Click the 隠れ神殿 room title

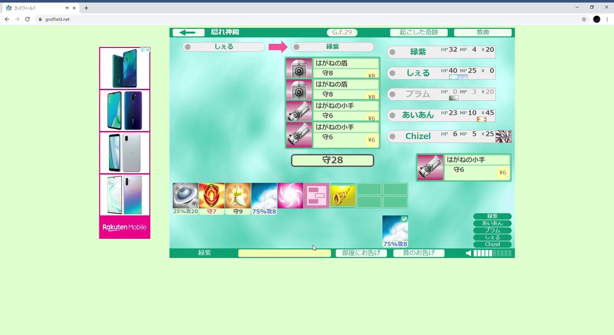coord(225,32)
